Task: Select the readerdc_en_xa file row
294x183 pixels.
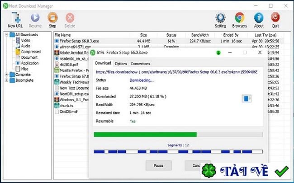Action: [x=71, y=59]
